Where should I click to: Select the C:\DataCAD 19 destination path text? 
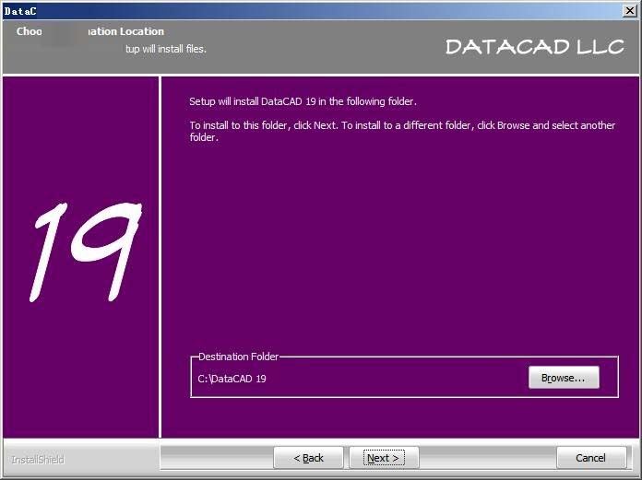click(x=232, y=379)
